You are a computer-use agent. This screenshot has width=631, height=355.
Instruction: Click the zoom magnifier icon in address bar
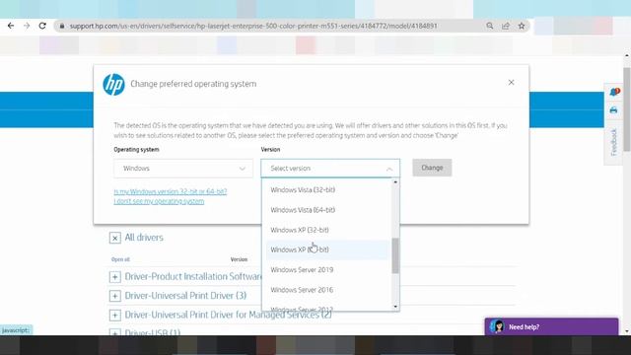489,26
